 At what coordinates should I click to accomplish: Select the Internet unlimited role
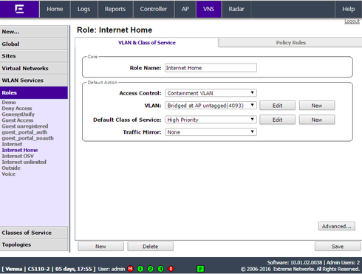[24, 162]
